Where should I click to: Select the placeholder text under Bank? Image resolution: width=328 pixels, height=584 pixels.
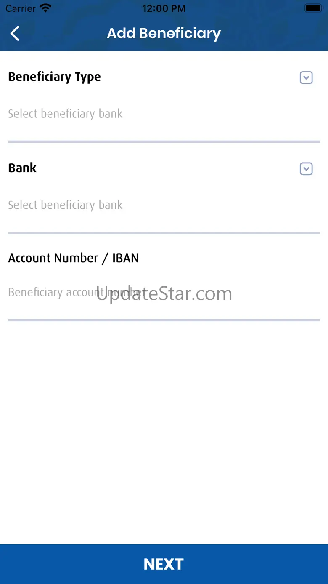66,205
